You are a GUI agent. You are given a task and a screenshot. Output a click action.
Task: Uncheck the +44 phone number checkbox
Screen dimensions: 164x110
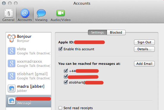tap(66, 71)
